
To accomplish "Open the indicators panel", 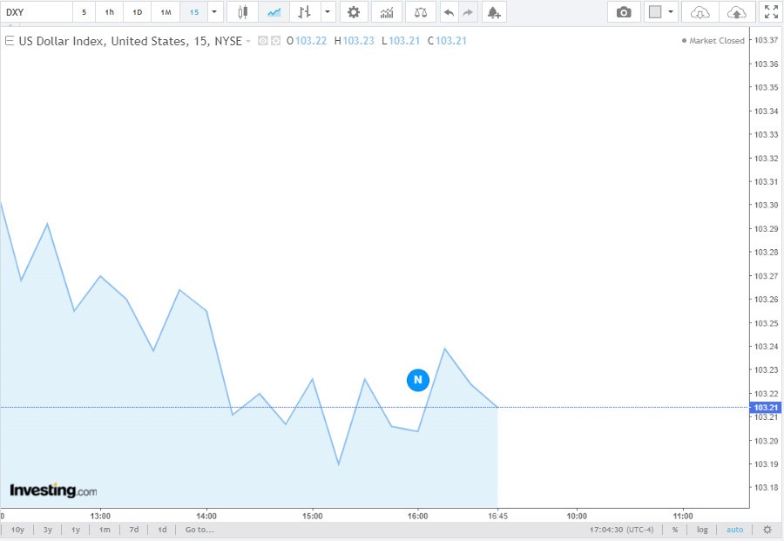I will coord(386,12).
